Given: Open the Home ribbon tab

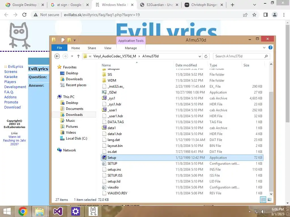Looking at the screenshot, I should [76, 48].
